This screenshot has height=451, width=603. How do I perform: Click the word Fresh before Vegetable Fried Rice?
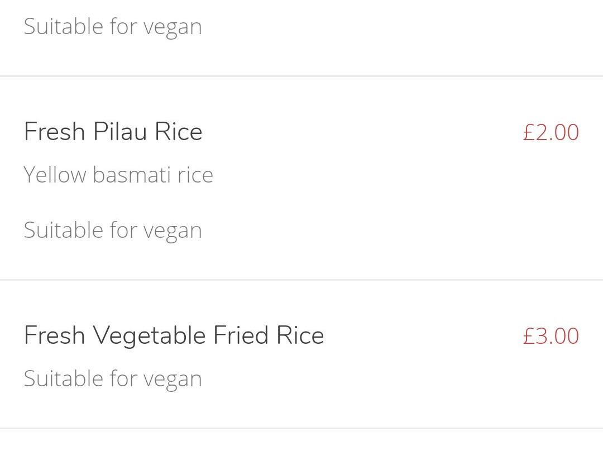(x=54, y=335)
